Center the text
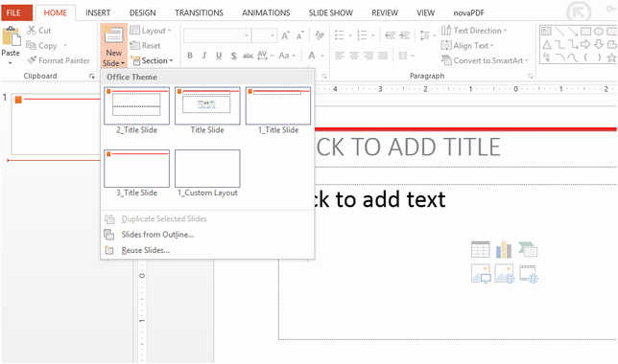Image resolution: width=618 pixels, height=364 pixels. tap(354, 56)
